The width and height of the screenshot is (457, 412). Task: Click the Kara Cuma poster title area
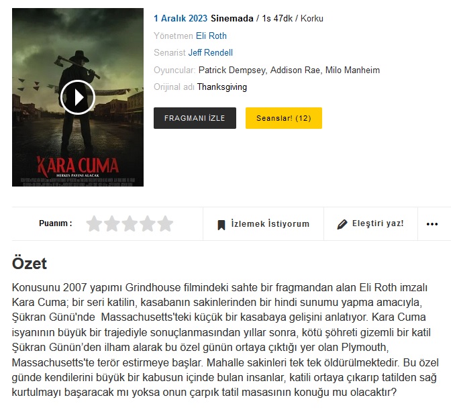[x=78, y=166]
